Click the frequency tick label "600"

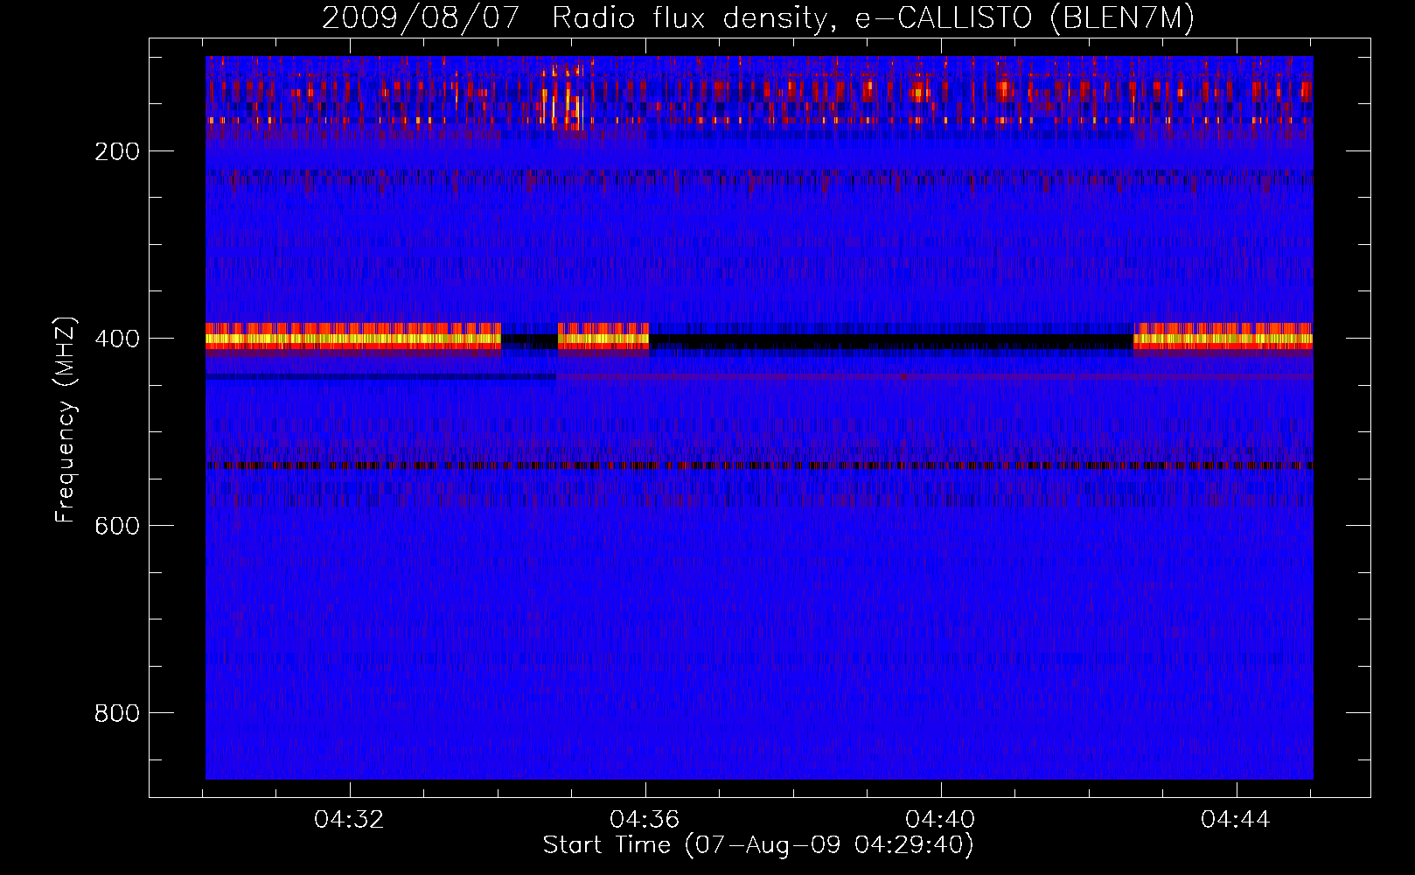[117, 526]
